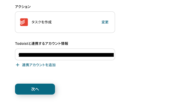The height and width of the screenshot is (112, 179).
Task: Expand the linked account combo box
Action: tap(65, 54)
